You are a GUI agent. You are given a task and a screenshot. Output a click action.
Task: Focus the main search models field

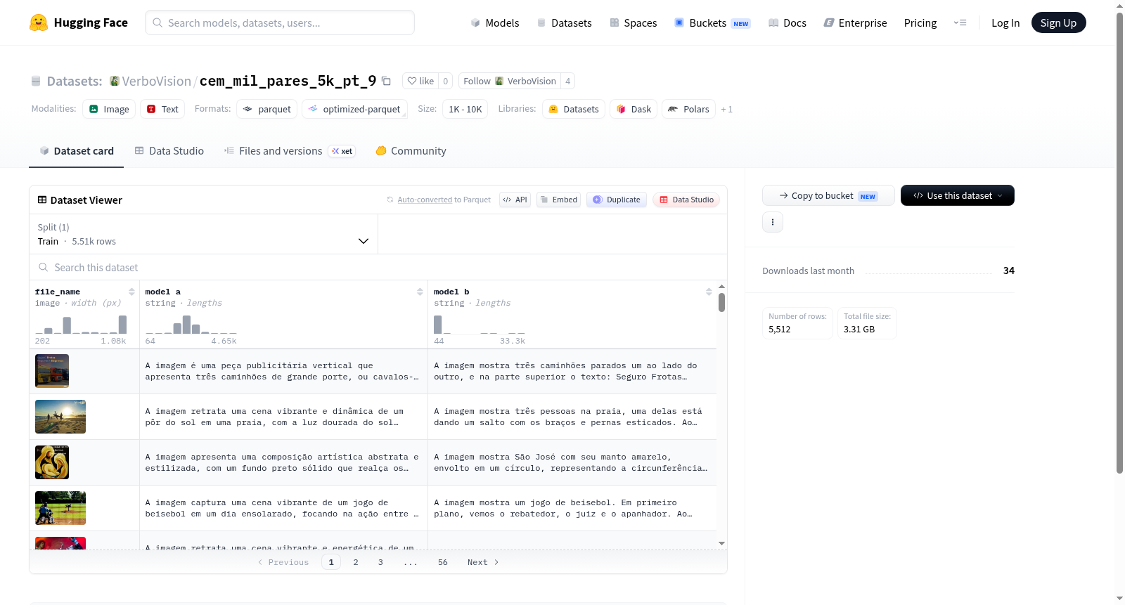tap(280, 22)
